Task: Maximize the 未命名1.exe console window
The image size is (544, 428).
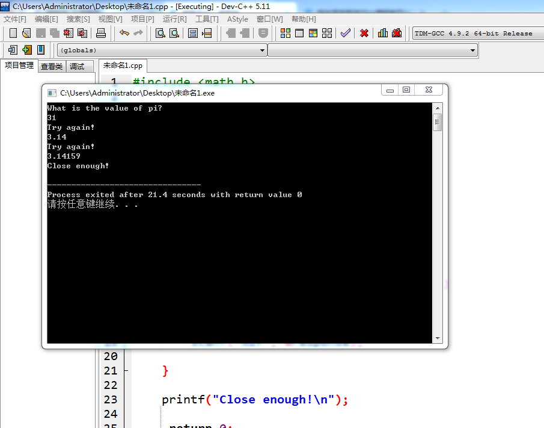Action: pyautogui.click(x=406, y=90)
